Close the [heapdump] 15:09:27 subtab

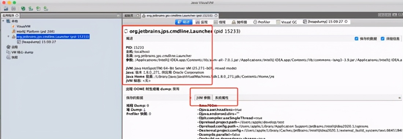(x=346, y=22)
